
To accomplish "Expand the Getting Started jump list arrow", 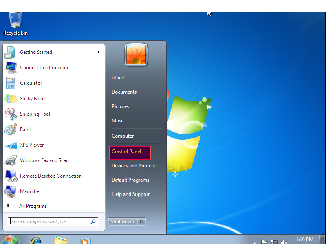I will pyautogui.click(x=99, y=52).
